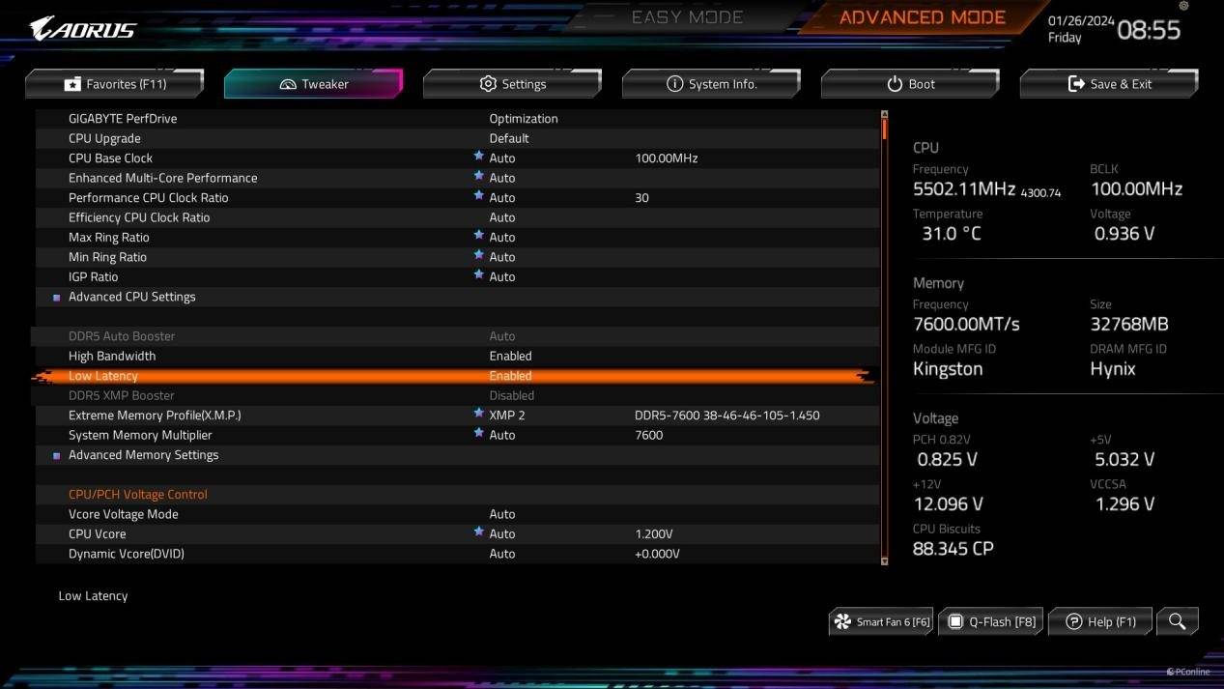Click the CPU/PCH Voltage Control heading
The image size is (1224, 689).
pyautogui.click(x=138, y=495)
